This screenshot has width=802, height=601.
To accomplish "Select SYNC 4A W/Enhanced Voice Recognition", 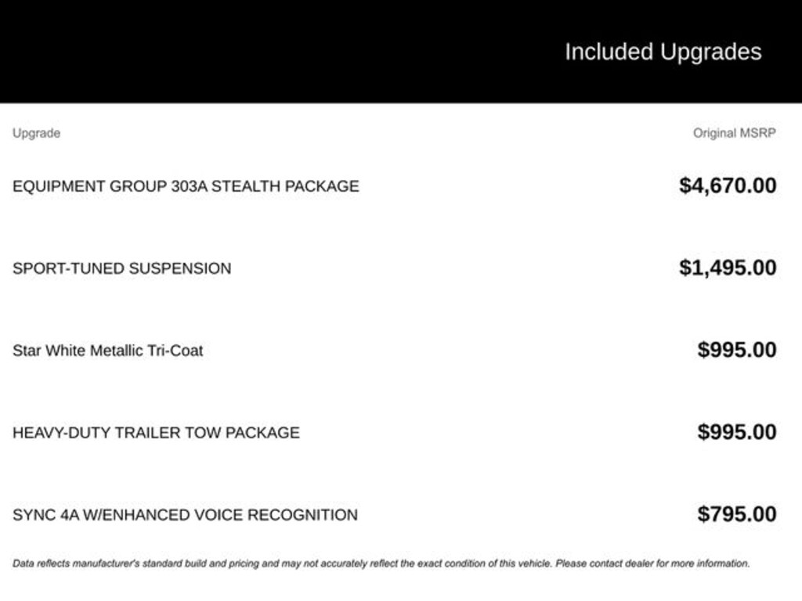I will click(x=185, y=515).
